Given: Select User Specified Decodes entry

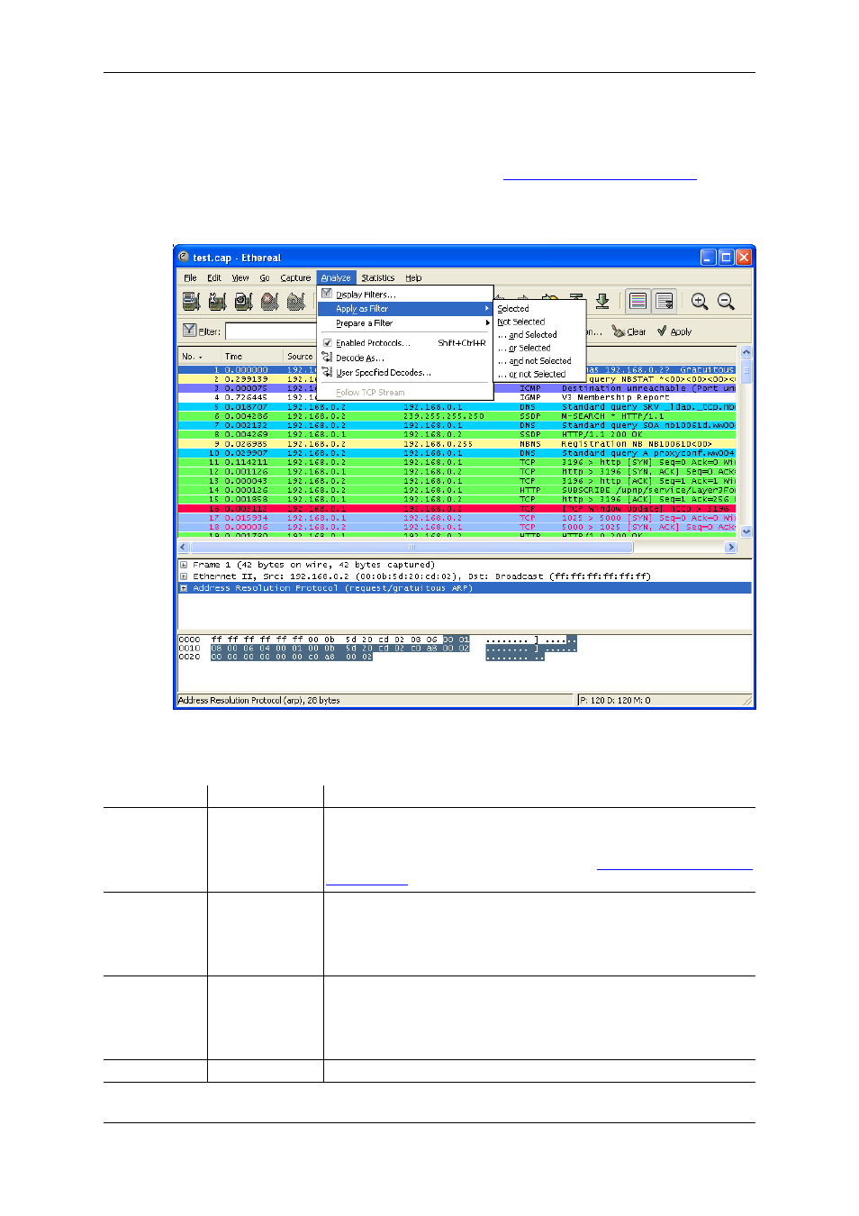Looking at the screenshot, I should pyautogui.click(x=405, y=372).
